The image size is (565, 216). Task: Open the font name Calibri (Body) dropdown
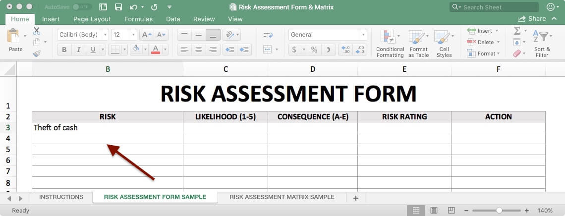pos(105,35)
